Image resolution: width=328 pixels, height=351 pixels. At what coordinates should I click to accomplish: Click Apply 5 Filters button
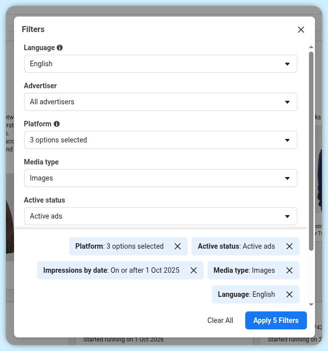tap(276, 320)
